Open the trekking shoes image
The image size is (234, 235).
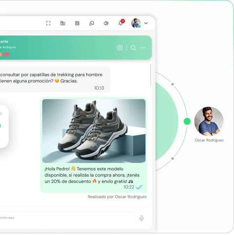tap(94, 131)
